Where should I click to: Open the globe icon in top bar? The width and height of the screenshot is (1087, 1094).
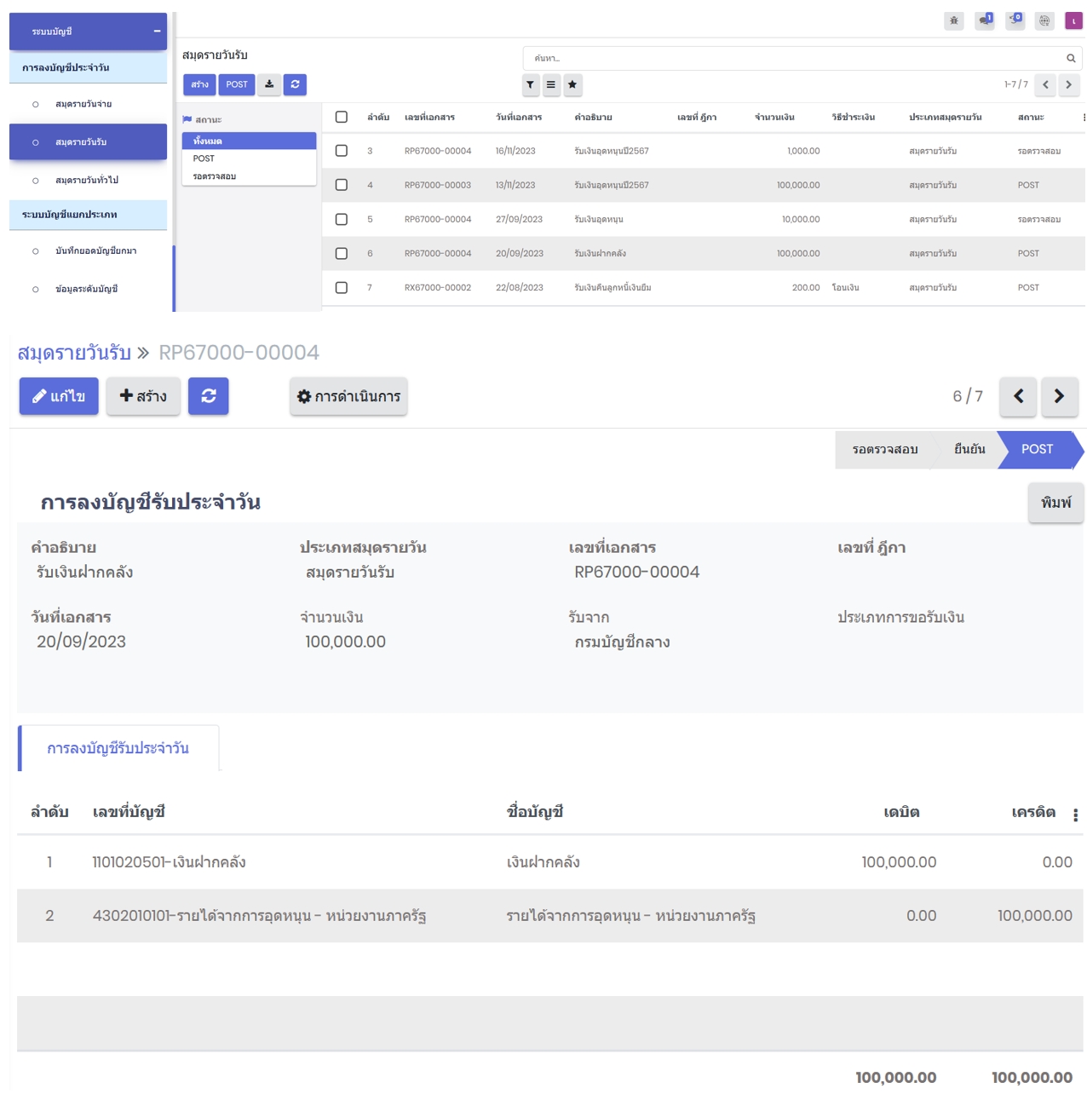click(1044, 20)
